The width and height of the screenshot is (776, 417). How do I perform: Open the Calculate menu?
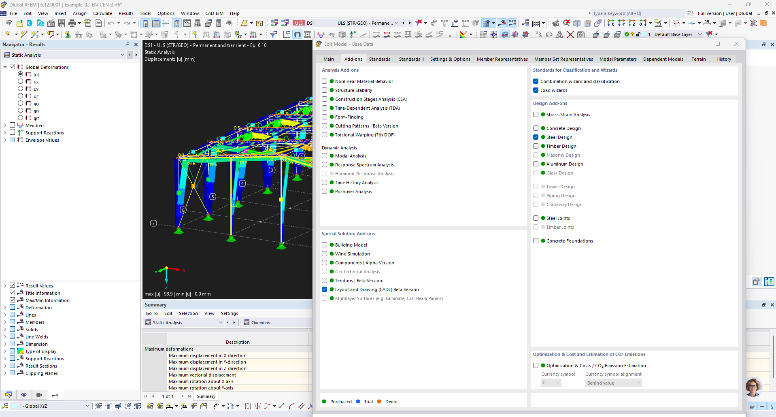click(102, 13)
